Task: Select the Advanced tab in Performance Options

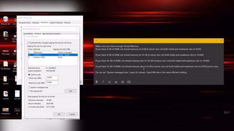Action: (x=37, y=33)
